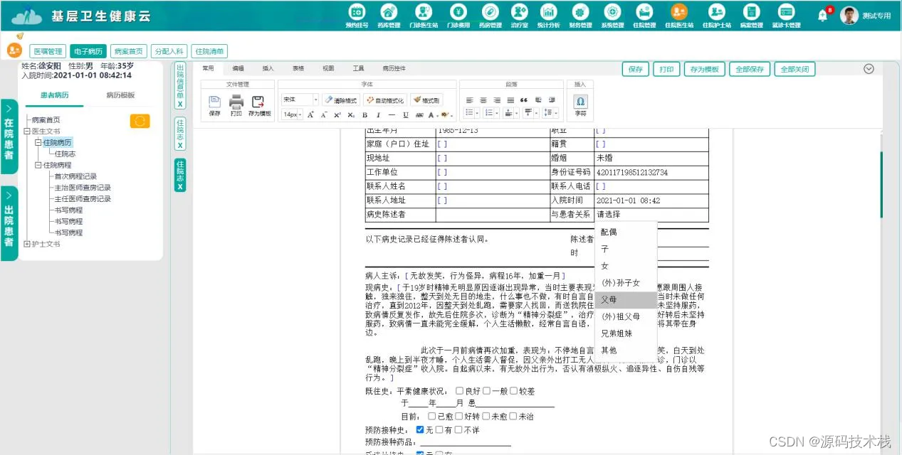The image size is (902, 455).
Task: Select 首次病程记录 in the tree
Action: coord(75,176)
